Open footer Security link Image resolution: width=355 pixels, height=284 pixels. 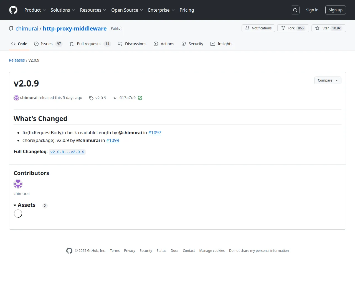pyautogui.click(x=146, y=251)
